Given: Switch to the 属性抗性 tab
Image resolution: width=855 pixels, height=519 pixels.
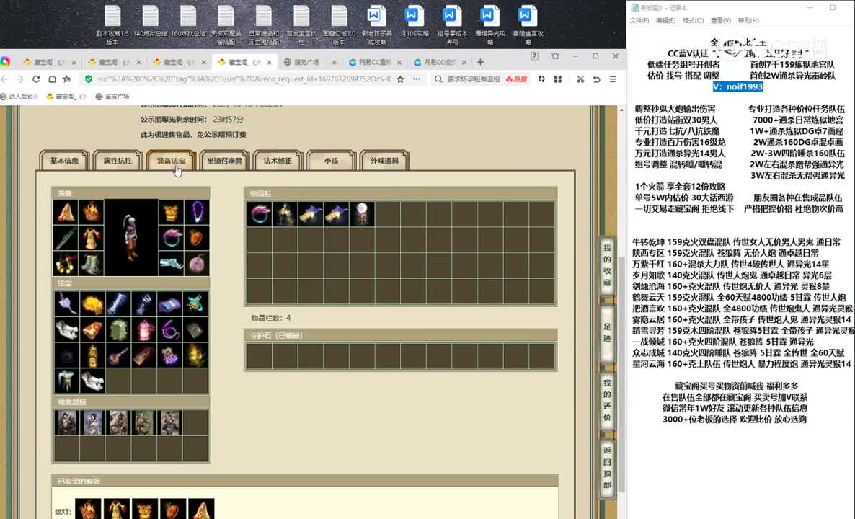Looking at the screenshot, I should [118, 161].
